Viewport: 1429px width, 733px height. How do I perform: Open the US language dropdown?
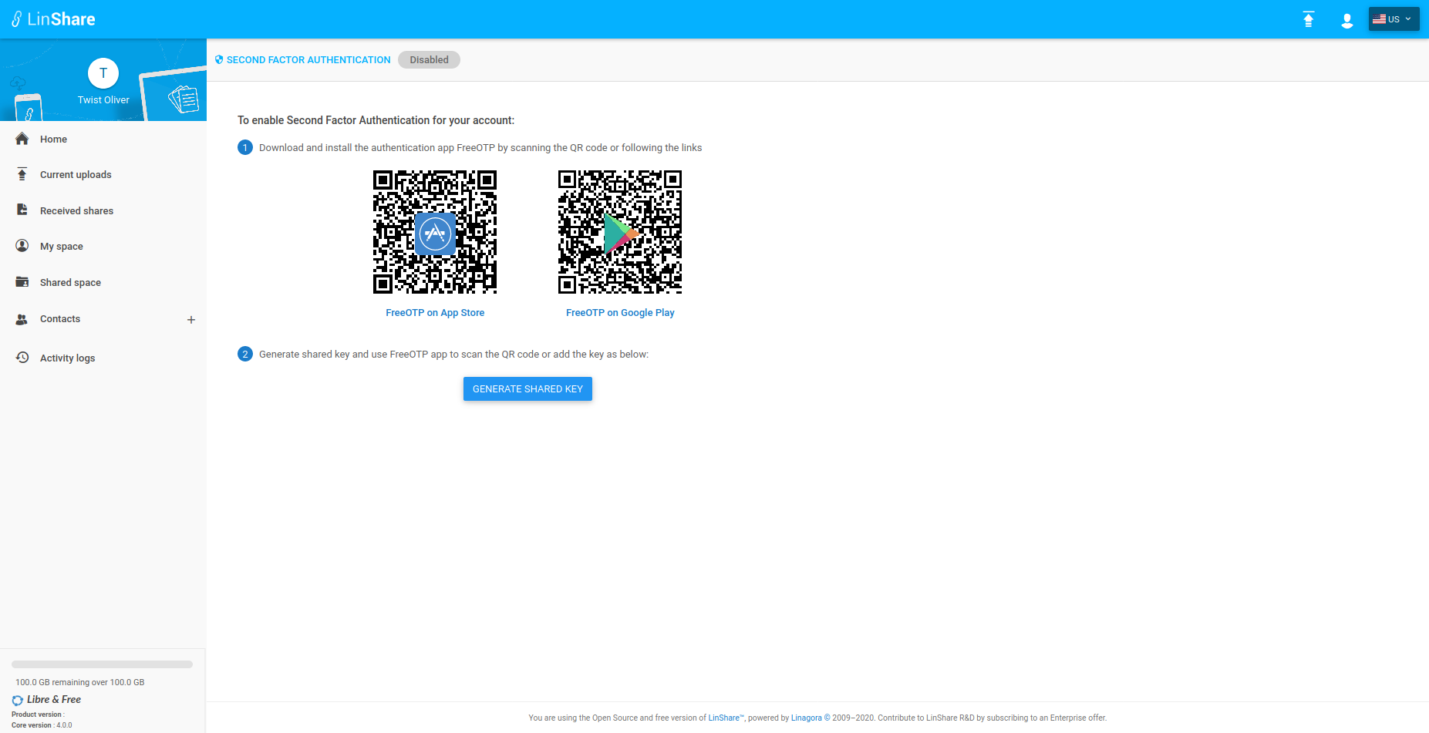[1394, 19]
